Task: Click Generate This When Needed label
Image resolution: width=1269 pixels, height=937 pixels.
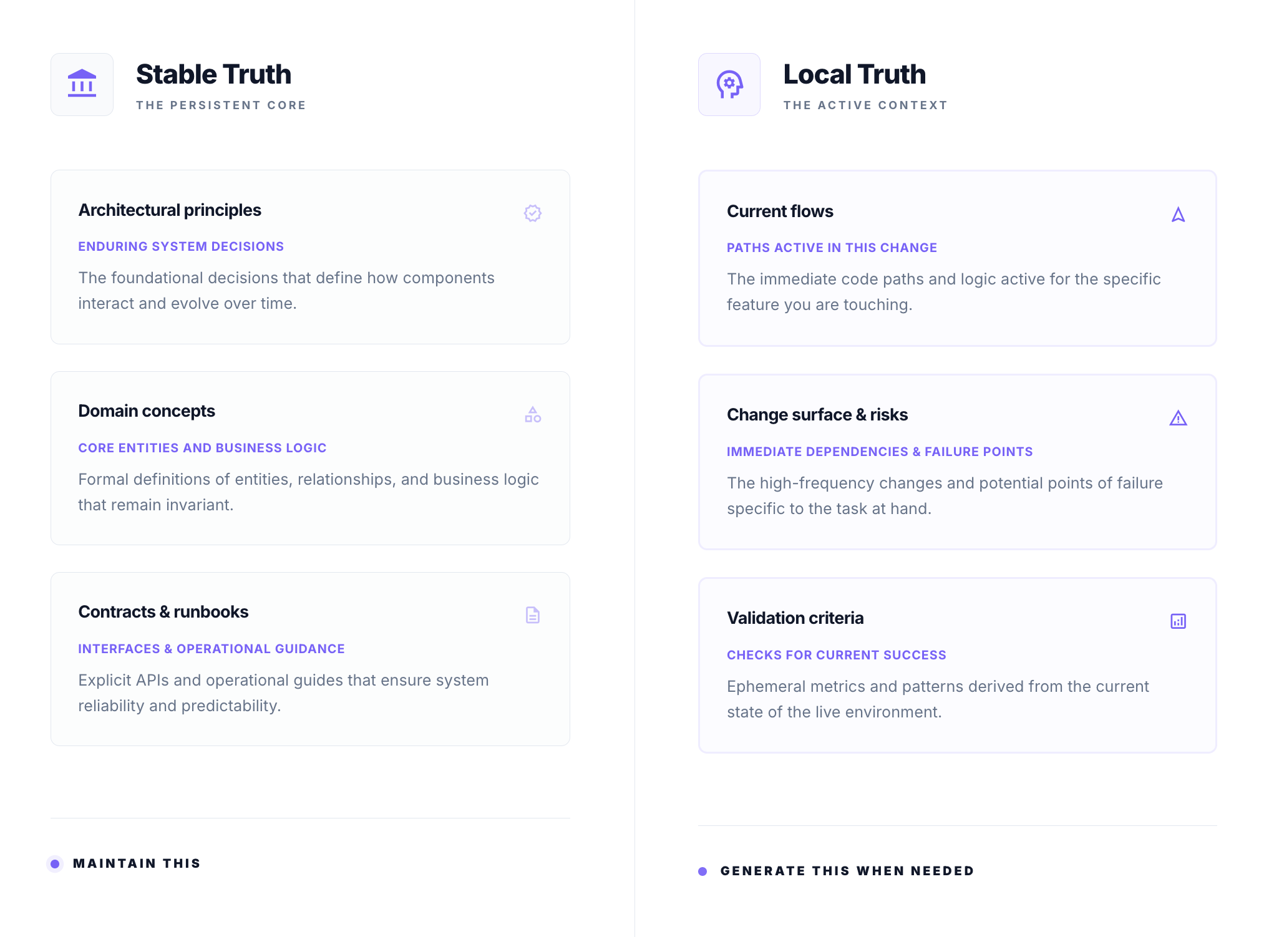Action: (x=847, y=871)
